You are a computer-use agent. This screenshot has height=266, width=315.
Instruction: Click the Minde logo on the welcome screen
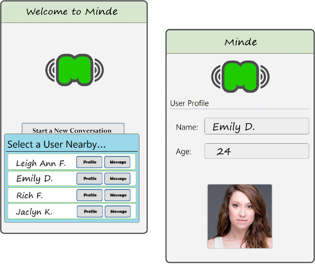point(74,70)
